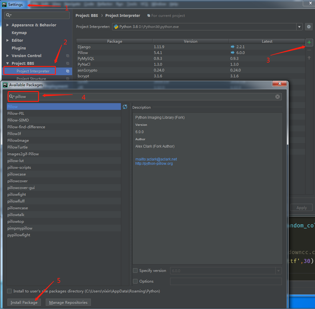Click the minus uninstall package icon
Screen dimensions: 315x309
pyautogui.click(x=309, y=50)
